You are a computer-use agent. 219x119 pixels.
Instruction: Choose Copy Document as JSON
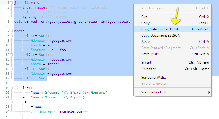point(161,35)
